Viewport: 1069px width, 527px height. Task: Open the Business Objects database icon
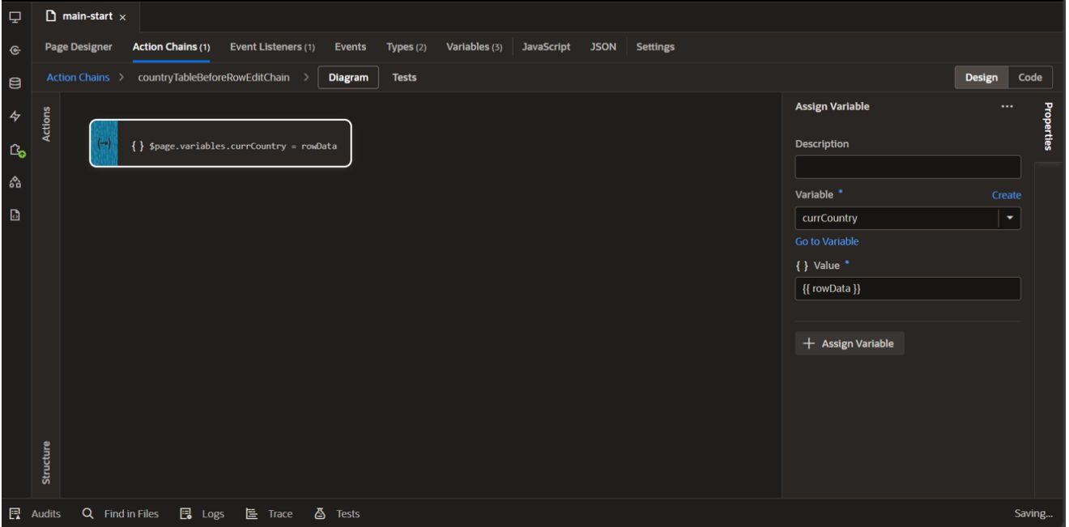[15, 83]
